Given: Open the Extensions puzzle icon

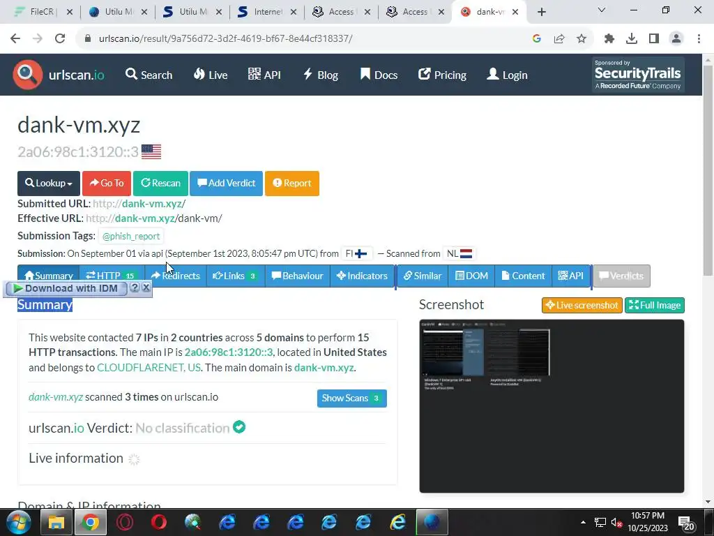Looking at the screenshot, I should 609,39.
